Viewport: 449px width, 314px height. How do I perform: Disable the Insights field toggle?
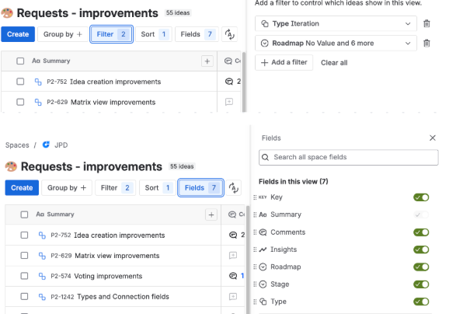(421, 249)
